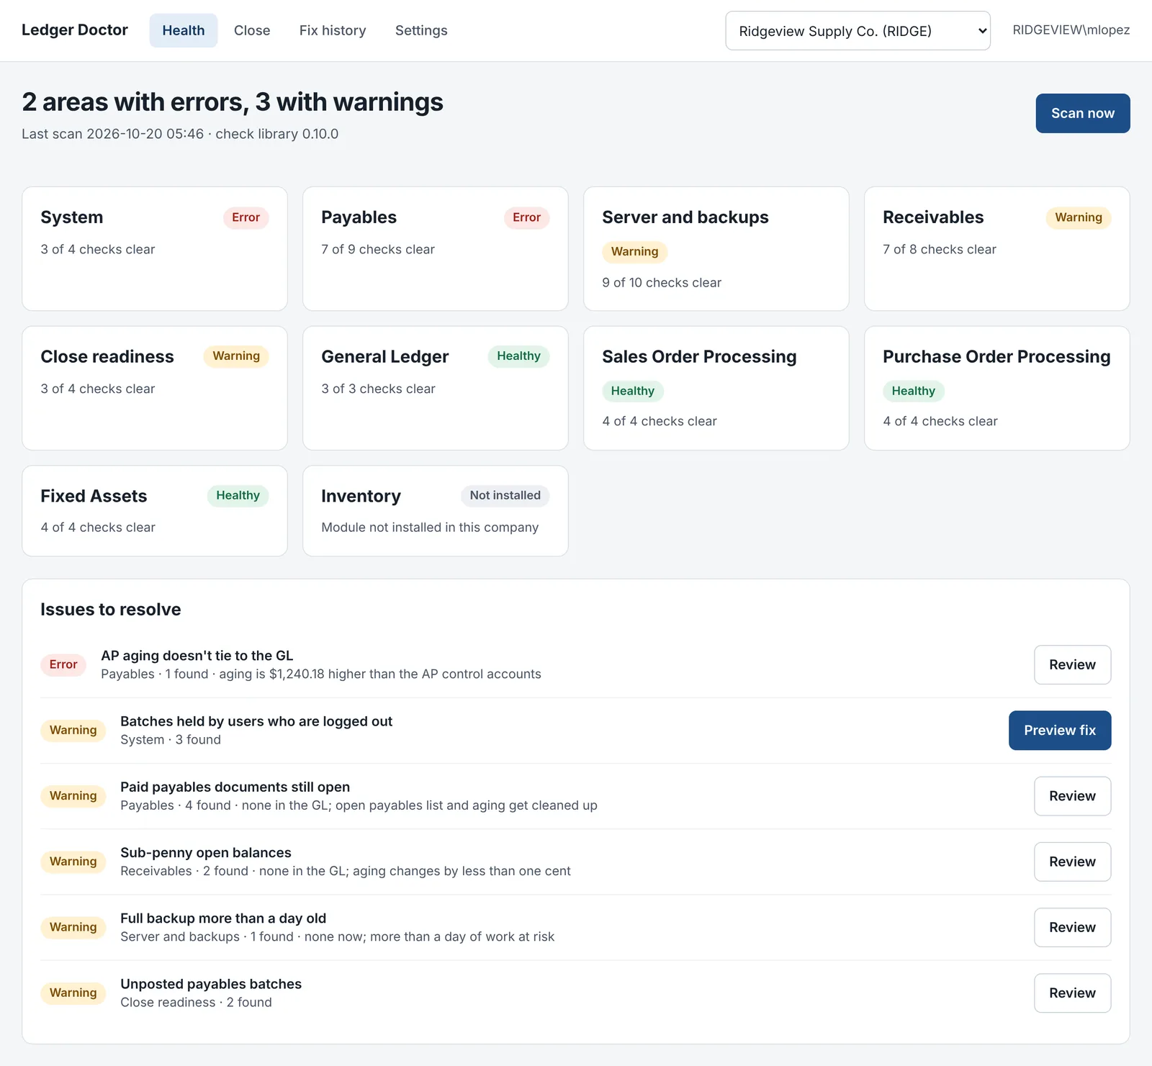Image resolution: width=1152 pixels, height=1066 pixels.
Task: Select the General Ledger card
Action: pos(436,389)
